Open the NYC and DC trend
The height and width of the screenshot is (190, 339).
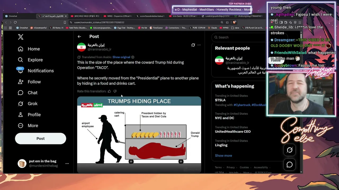pyautogui.click(x=225, y=118)
